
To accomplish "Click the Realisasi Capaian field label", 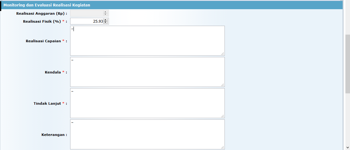I will (x=43, y=41).
